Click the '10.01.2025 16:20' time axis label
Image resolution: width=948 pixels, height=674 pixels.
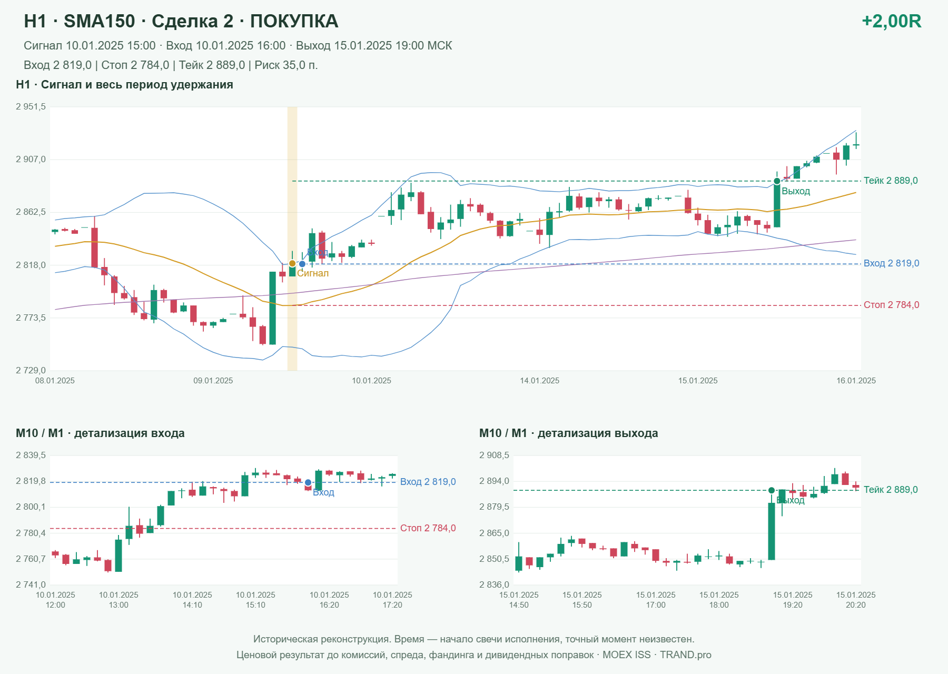[329, 600]
